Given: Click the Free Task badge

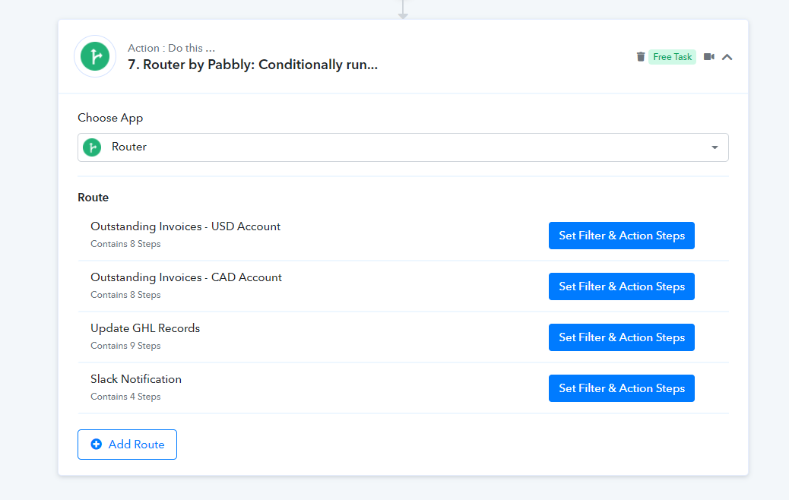Looking at the screenshot, I should coord(672,57).
